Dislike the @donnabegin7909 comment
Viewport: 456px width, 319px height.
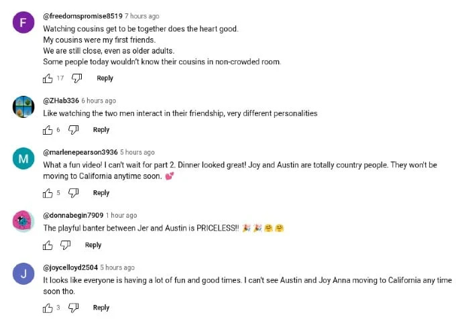click(66, 245)
